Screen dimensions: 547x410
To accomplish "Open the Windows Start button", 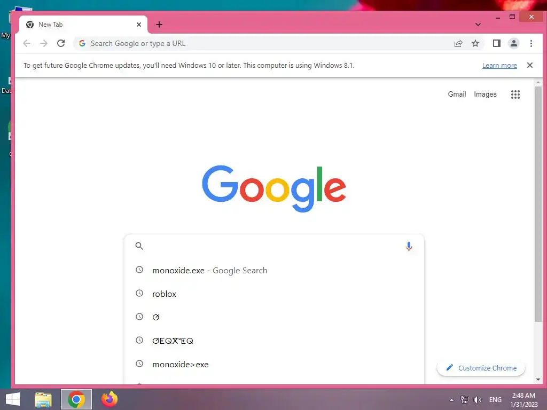I will coord(13,399).
